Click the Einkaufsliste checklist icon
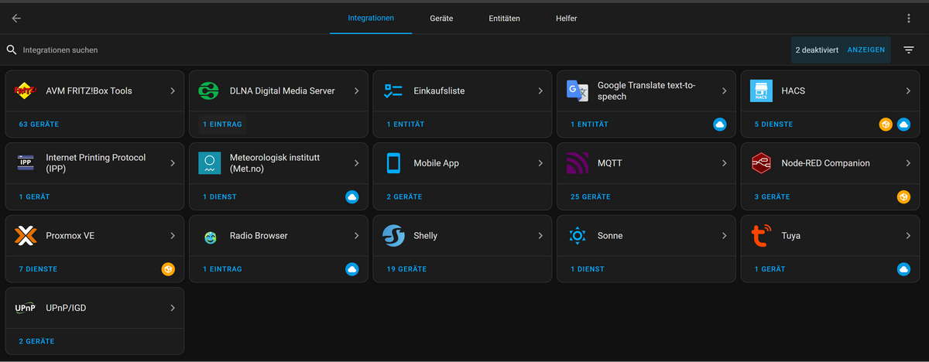 [x=393, y=90]
